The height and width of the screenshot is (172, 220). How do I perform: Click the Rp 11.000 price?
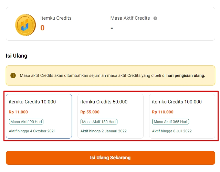pyautogui.click(x=18, y=112)
